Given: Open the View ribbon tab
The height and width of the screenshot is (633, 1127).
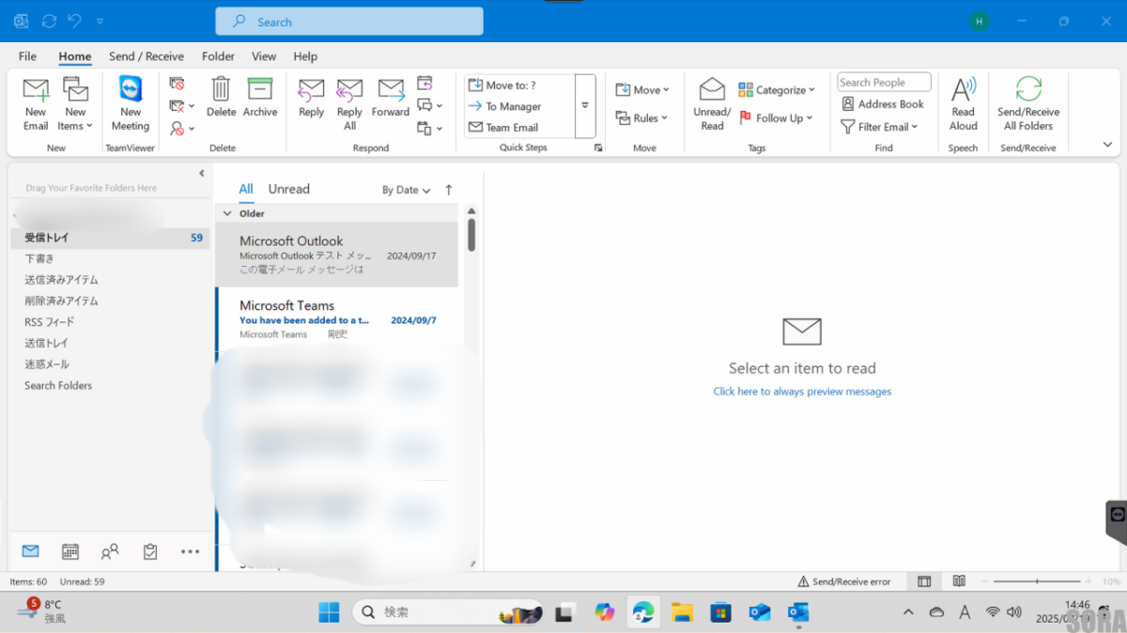Looking at the screenshot, I should click(264, 56).
